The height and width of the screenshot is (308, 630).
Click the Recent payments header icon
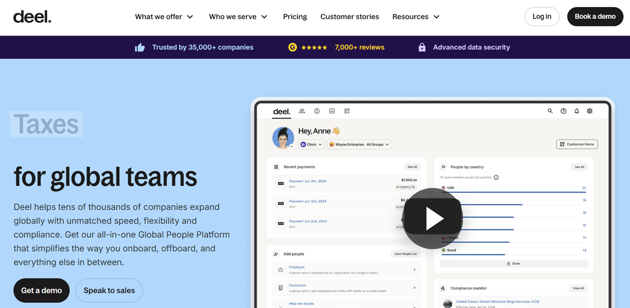[276, 167]
